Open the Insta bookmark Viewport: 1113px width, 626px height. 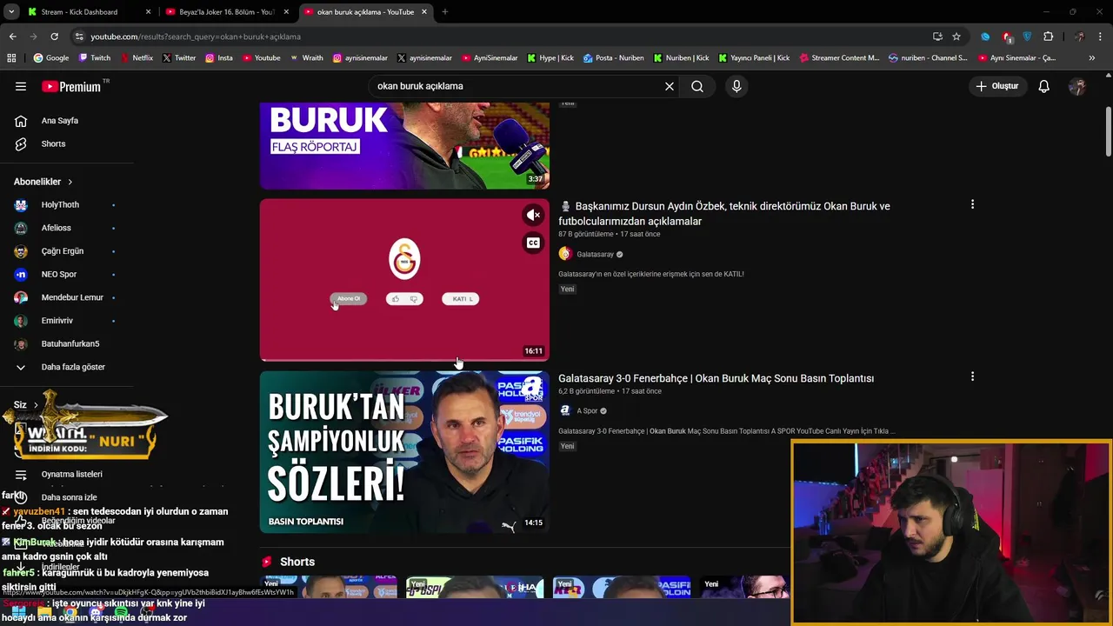point(219,58)
